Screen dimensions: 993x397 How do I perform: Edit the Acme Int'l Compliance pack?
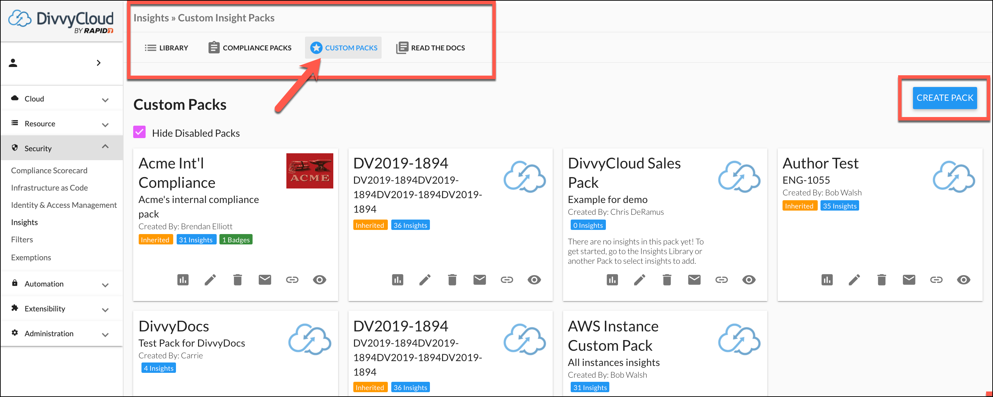tap(210, 280)
